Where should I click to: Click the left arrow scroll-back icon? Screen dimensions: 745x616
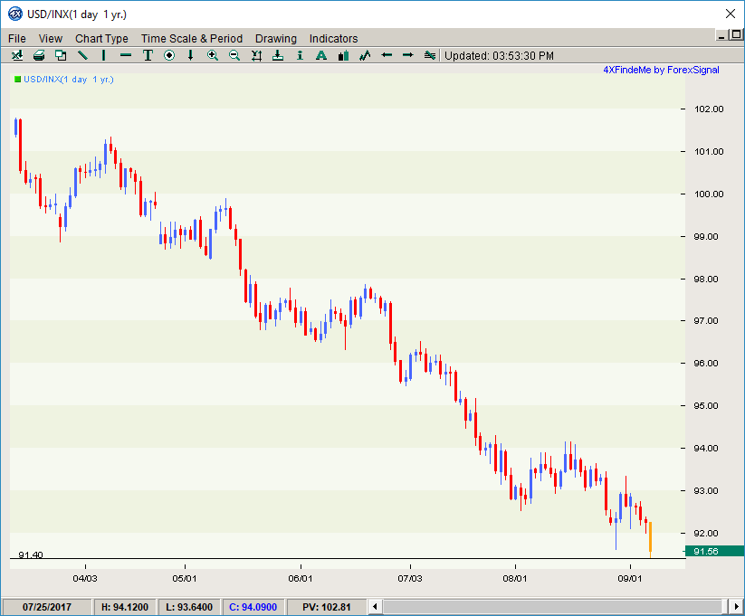click(387, 55)
